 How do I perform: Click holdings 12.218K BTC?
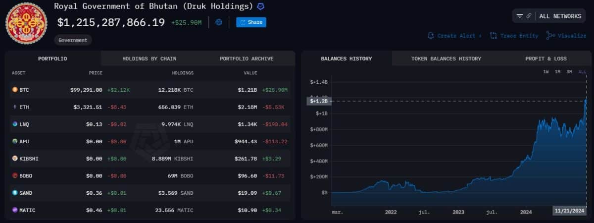tap(176, 90)
